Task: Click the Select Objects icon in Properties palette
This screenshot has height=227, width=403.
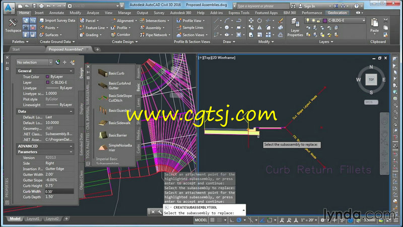Action: pyautogui.click(x=65, y=62)
